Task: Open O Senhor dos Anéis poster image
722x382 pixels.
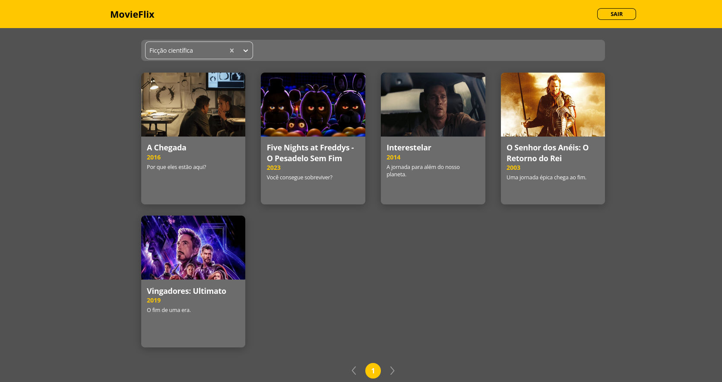Action: pos(553,105)
